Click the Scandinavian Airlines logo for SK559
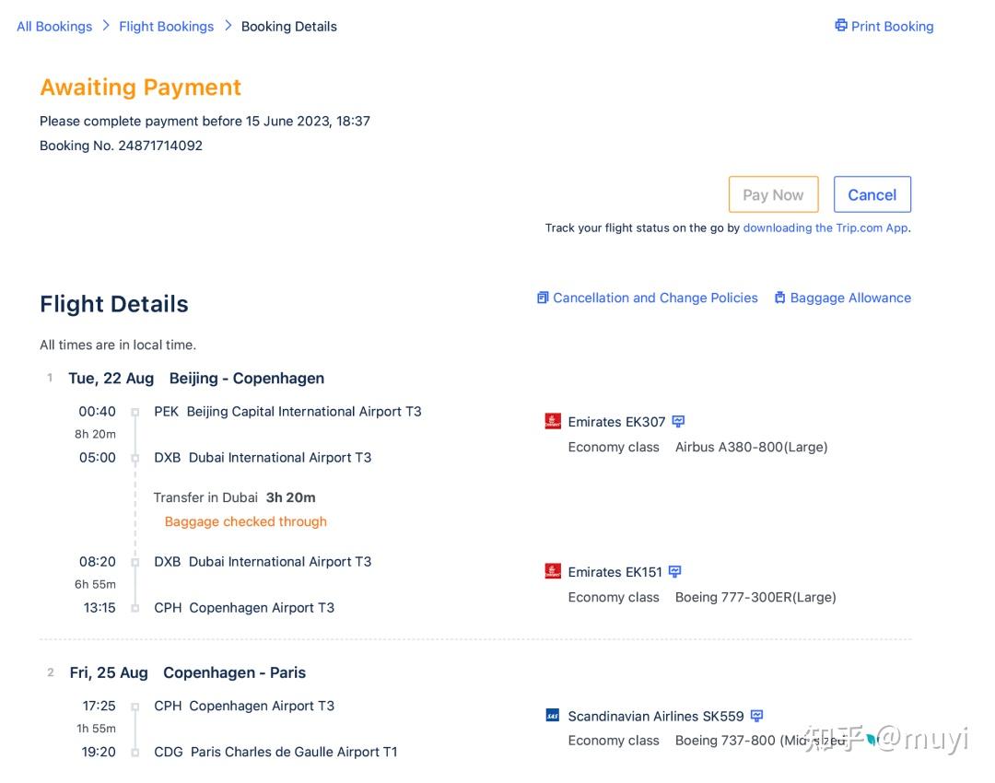 [x=553, y=716]
